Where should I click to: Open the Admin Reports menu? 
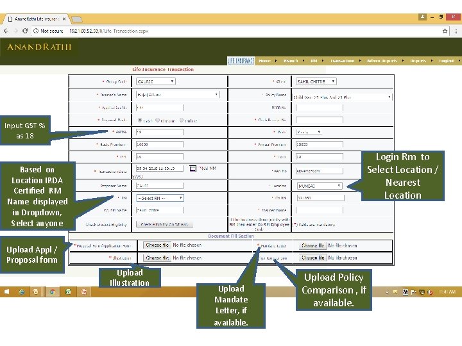click(382, 61)
